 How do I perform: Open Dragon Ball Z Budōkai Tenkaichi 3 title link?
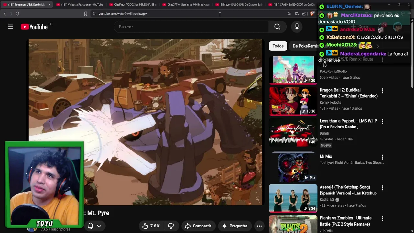(x=349, y=93)
